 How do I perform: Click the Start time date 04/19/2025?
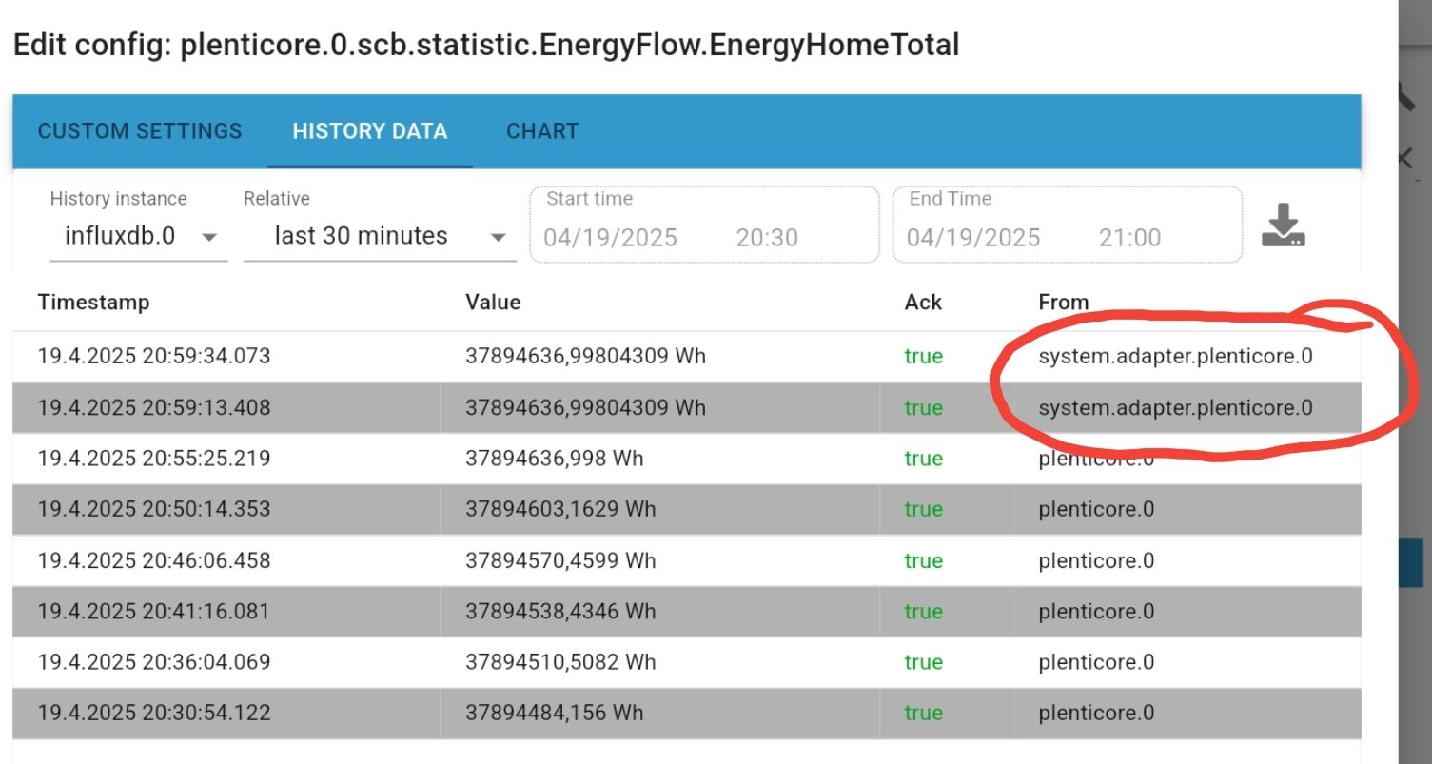[x=611, y=238]
